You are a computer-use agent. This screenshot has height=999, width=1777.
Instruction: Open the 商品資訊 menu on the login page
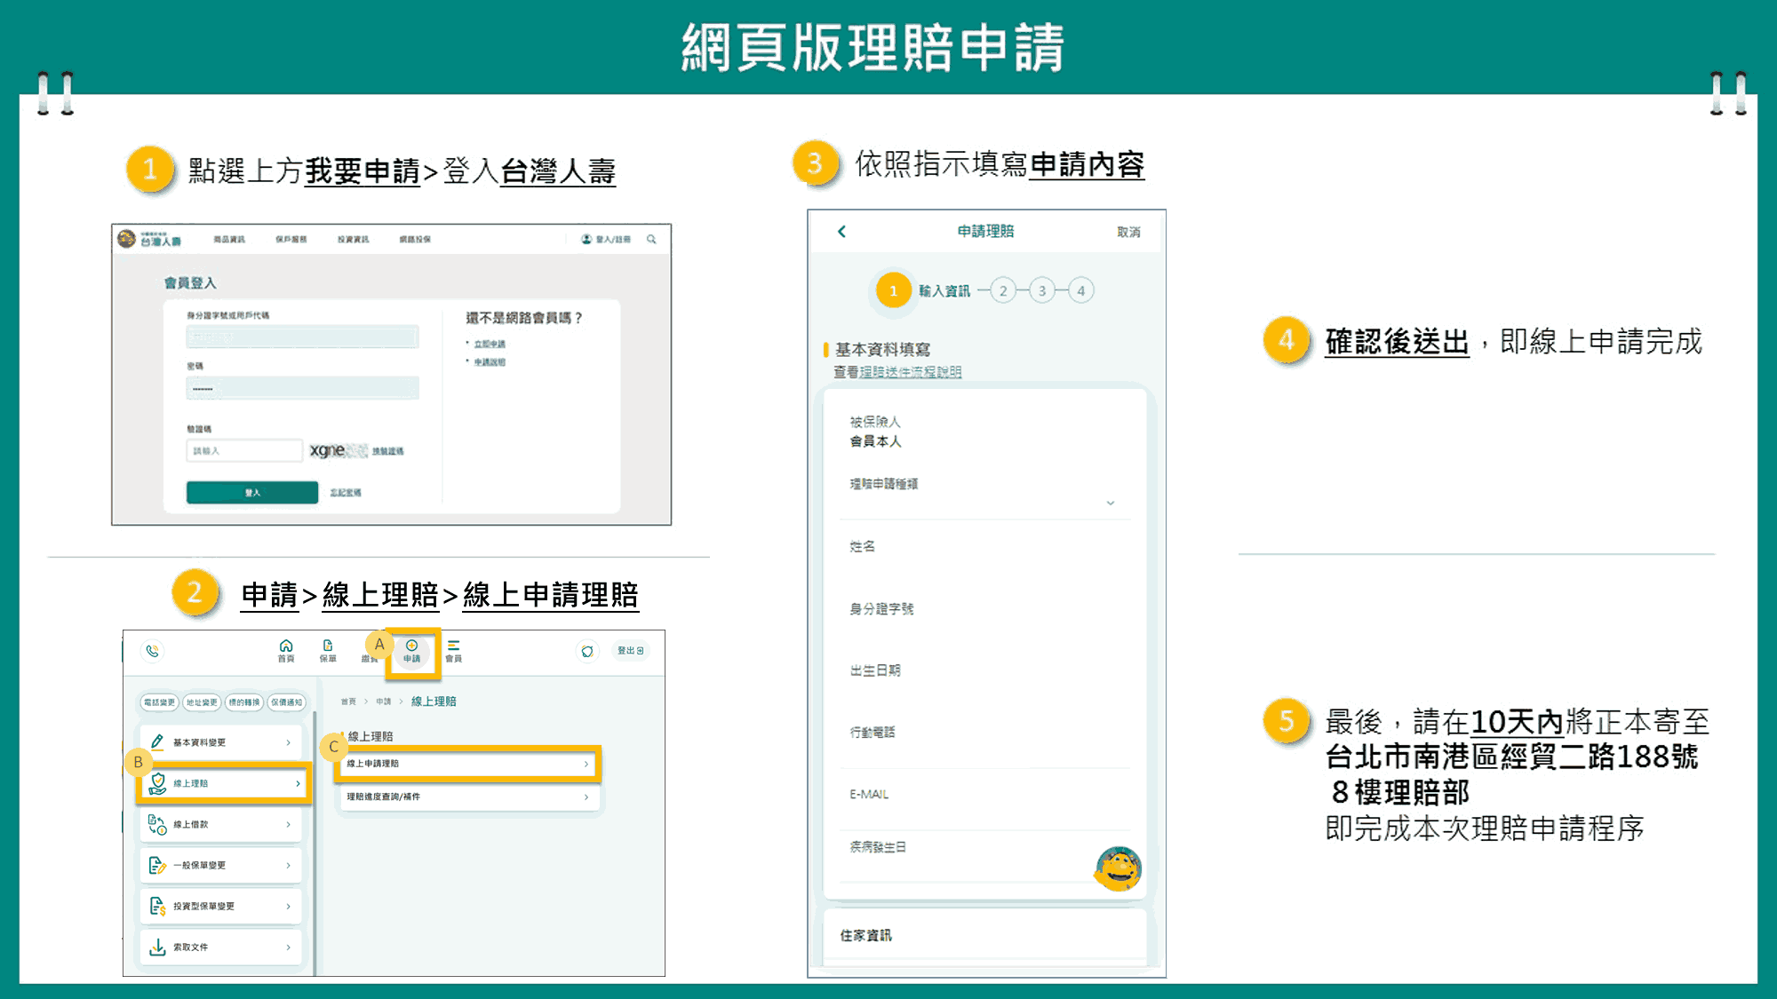pyautogui.click(x=229, y=239)
